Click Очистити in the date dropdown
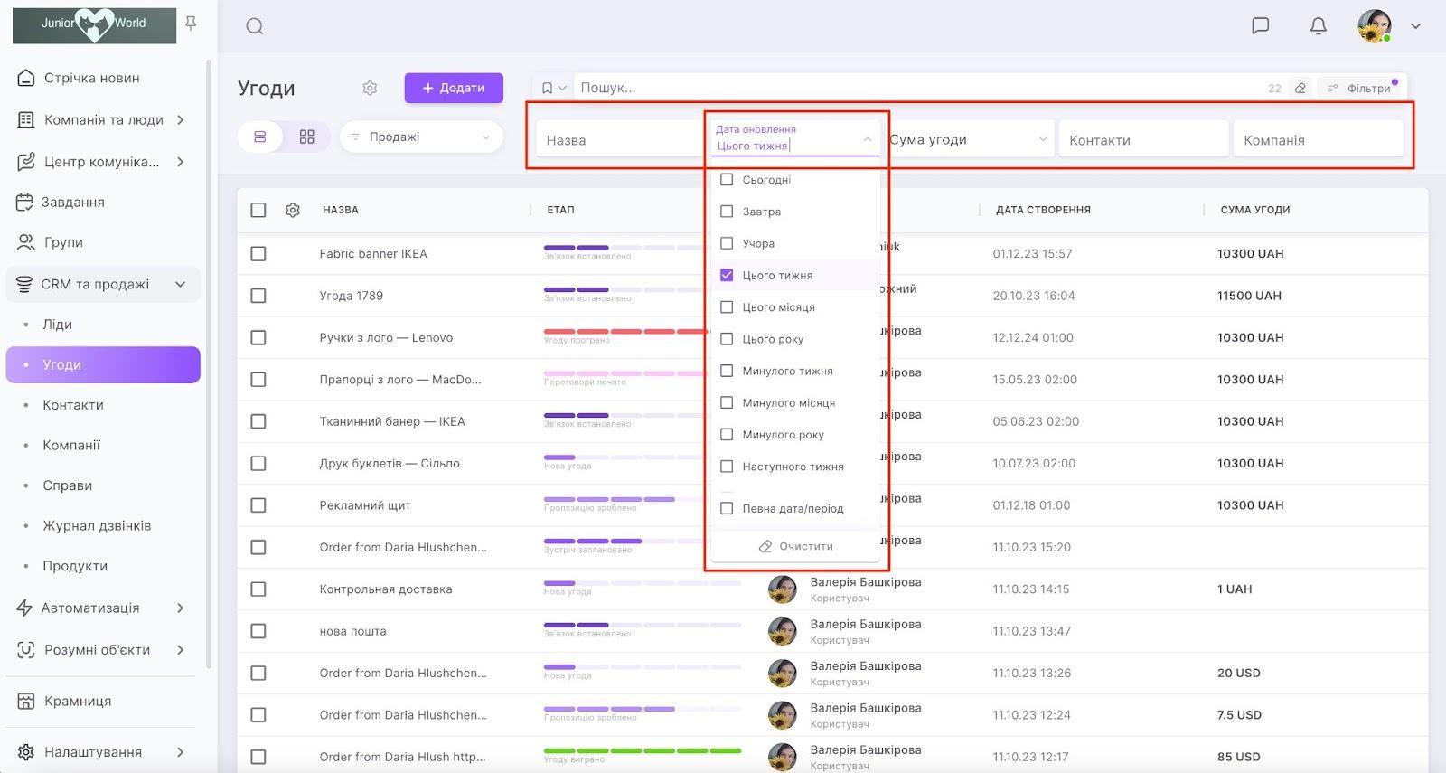 coord(795,546)
